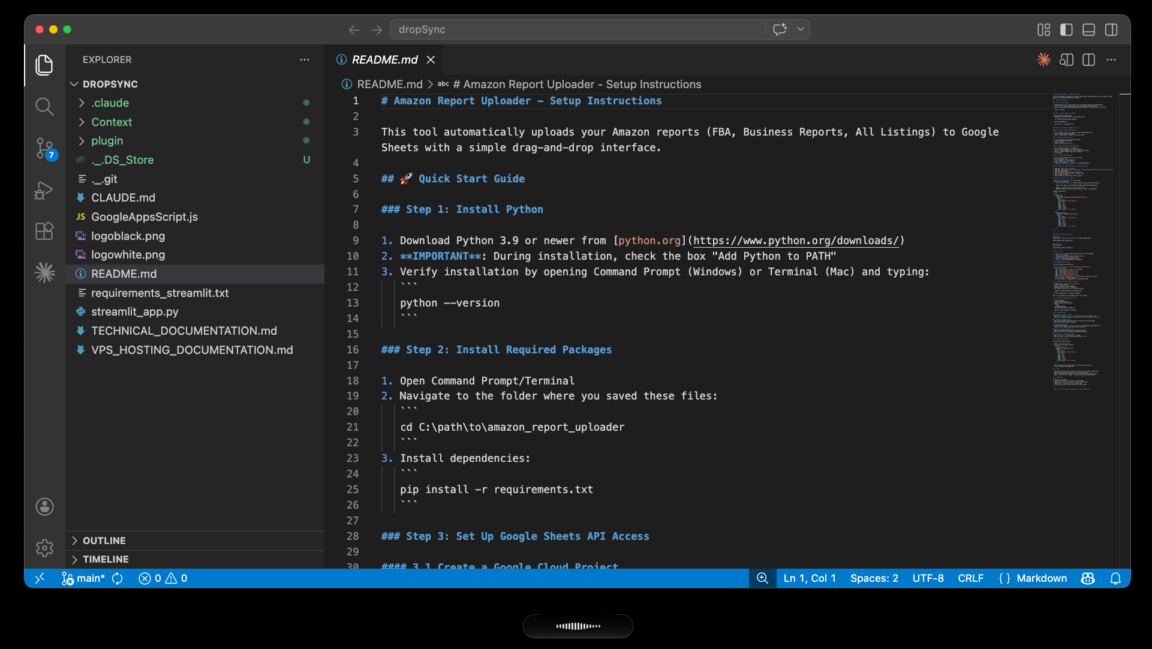1152x649 pixels.
Task: Open the Manage gear icon
Action: pos(44,548)
